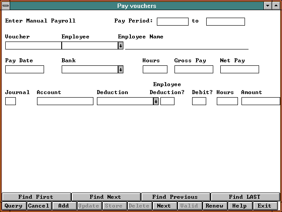Click the Query button
Screen dimensions: 282x212
pyautogui.click(x=14, y=206)
